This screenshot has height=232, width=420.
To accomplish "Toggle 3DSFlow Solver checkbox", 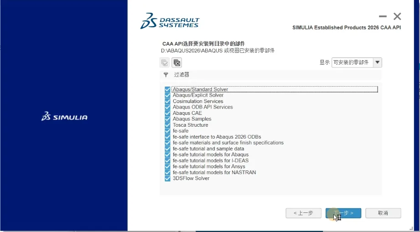I will (167, 179).
